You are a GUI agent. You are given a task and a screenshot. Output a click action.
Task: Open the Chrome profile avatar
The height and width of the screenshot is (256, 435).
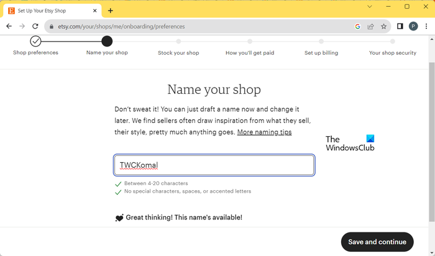(x=413, y=27)
